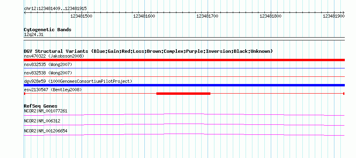Click the magenta NM_001077261 transcript line
The height and width of the screenshot is (158, 356).
(x=184, y=114)
